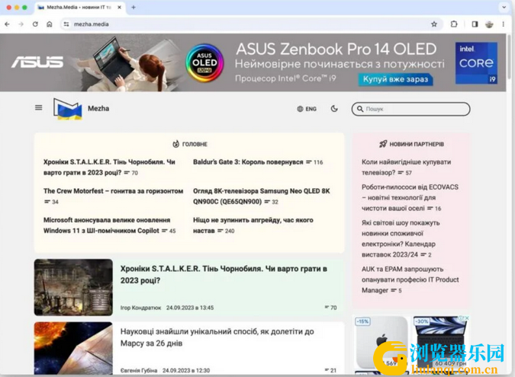The height and width of the screenshot is (377, 515).
Task: Click author Євгенія Губіна
Action: [x=139, y=370]
